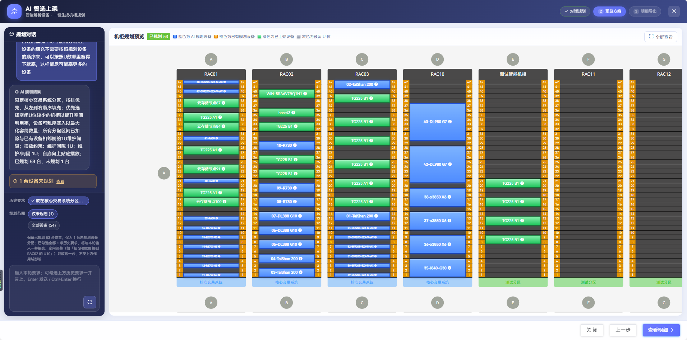Select column A marker above RAC01

pyautogui.click(x=211, y=59)
